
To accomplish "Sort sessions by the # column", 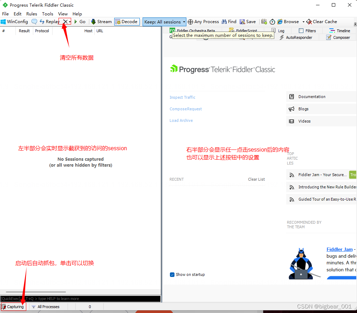I will 8,31.
